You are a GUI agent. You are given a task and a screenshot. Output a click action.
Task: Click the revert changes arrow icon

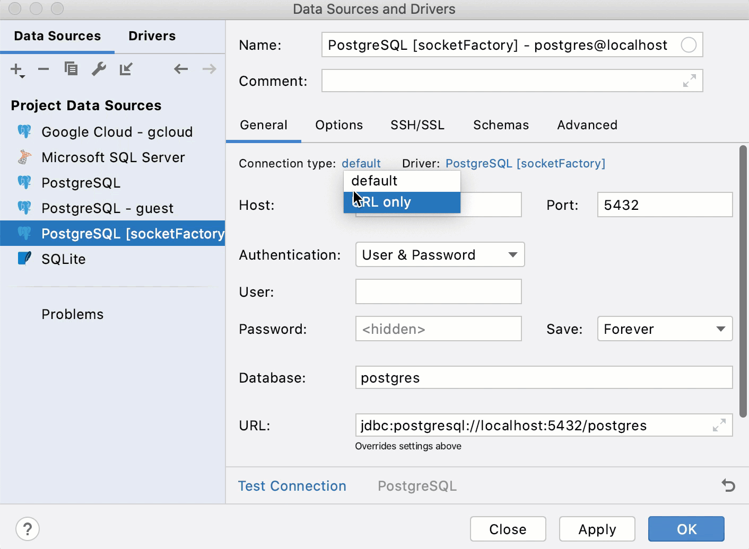coord(728,485)
